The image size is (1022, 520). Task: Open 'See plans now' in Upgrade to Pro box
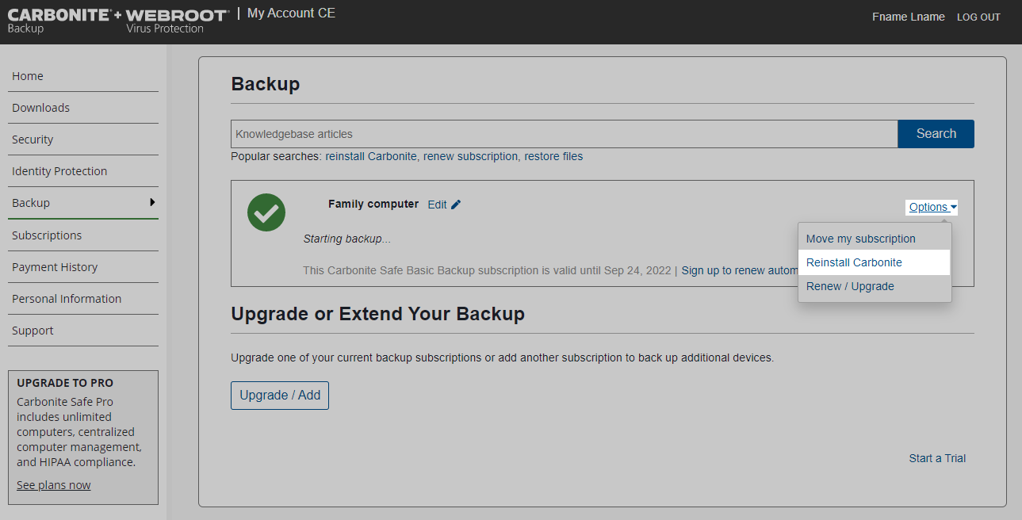click(53, 484)
